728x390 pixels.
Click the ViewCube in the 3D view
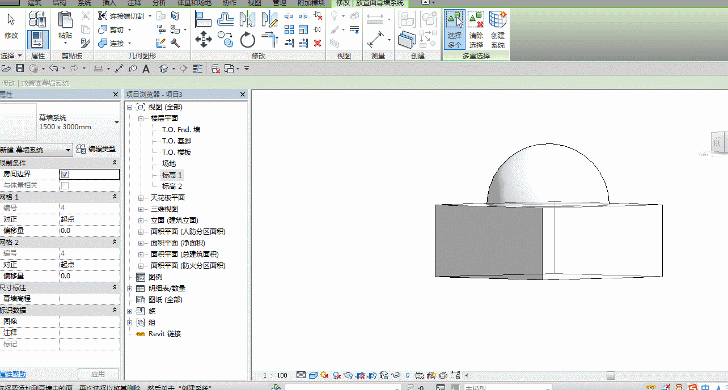point(719,143)
